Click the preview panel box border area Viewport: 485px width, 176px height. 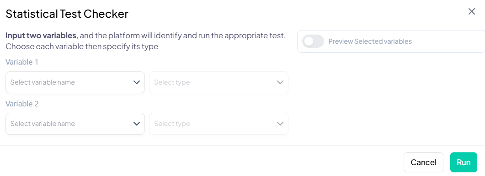391,41
